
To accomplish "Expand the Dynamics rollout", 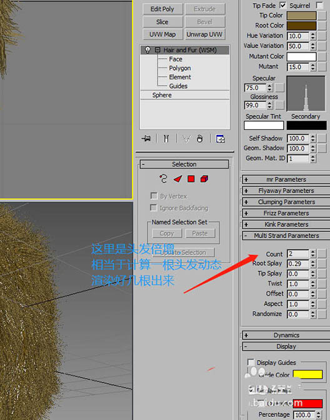I will pos(286,336).
